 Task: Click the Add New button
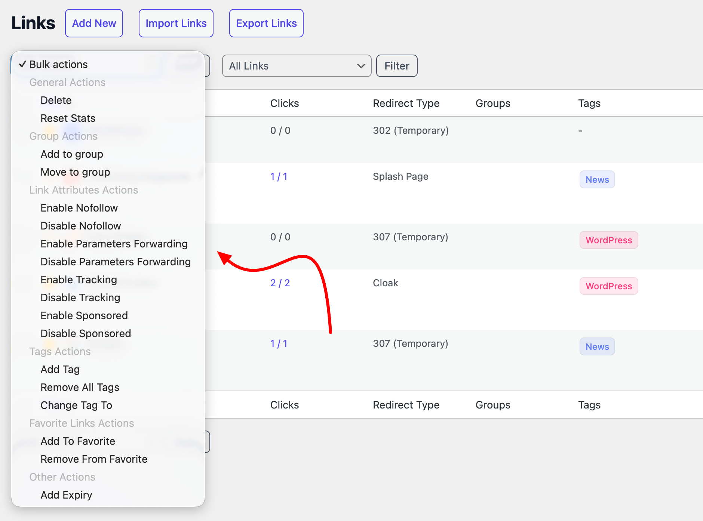(x=94, y=23)
